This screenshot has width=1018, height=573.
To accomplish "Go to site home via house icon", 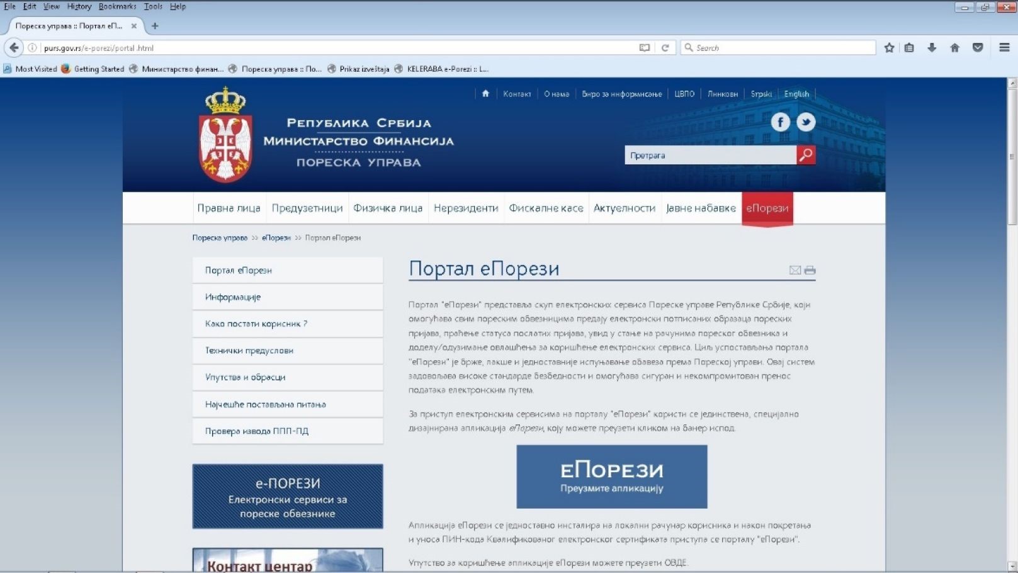I will tap(485, 94).
